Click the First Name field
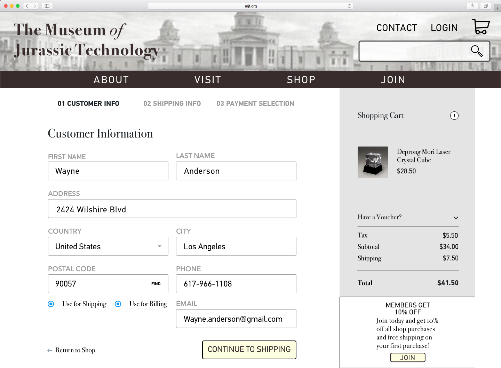 (108, 171)
